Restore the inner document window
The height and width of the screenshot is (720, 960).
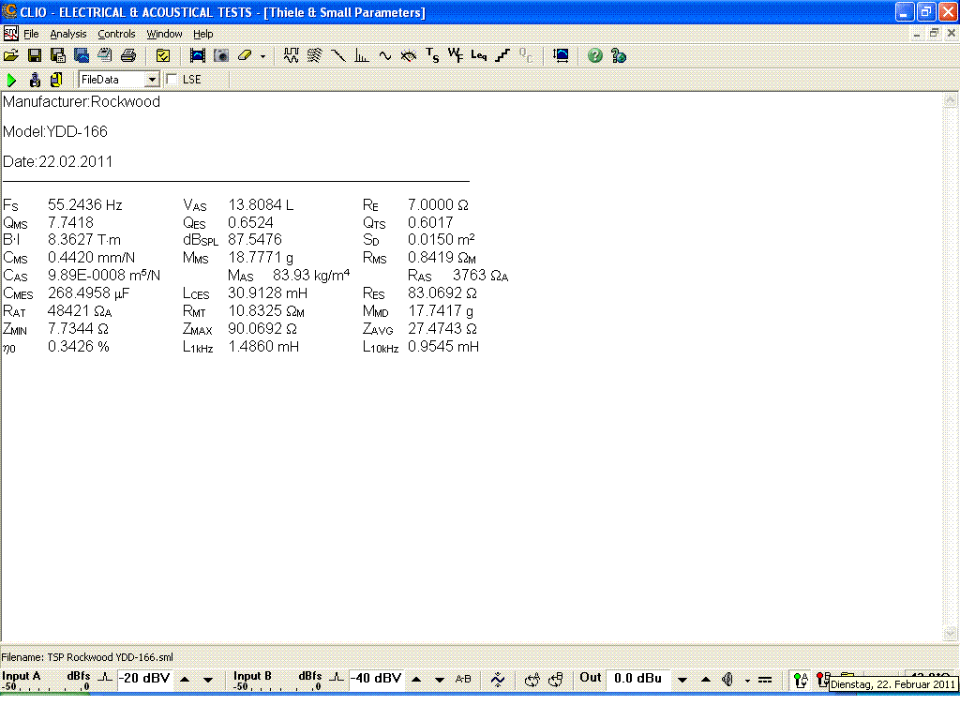click(934, 33)
